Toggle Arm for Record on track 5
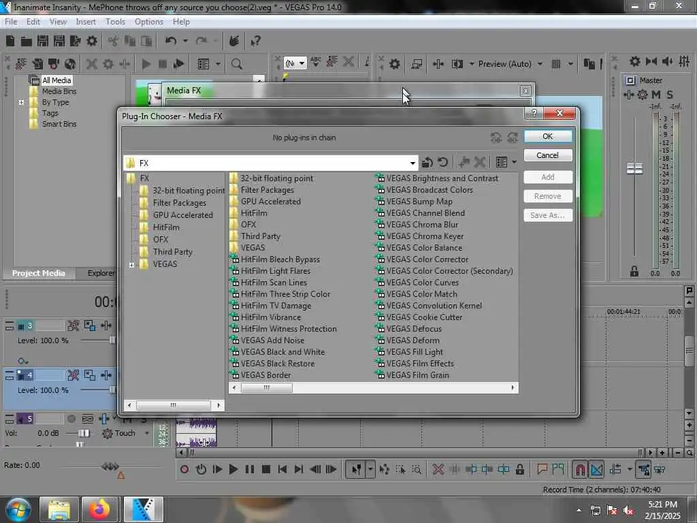This screenshot has width=697, height=523. coord(71,419)
